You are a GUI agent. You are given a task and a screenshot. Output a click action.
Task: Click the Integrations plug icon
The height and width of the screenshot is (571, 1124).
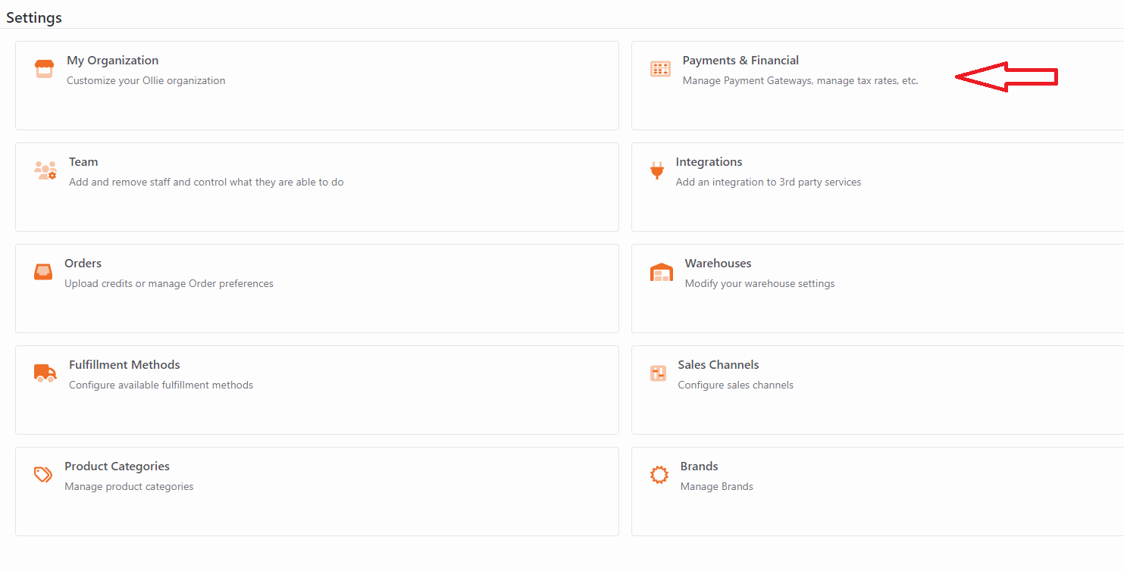(656, 170)
